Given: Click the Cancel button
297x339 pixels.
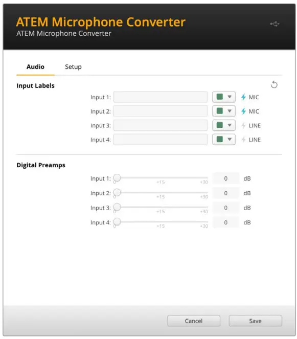Looking at the screenshot, I should tap(194, 321).
